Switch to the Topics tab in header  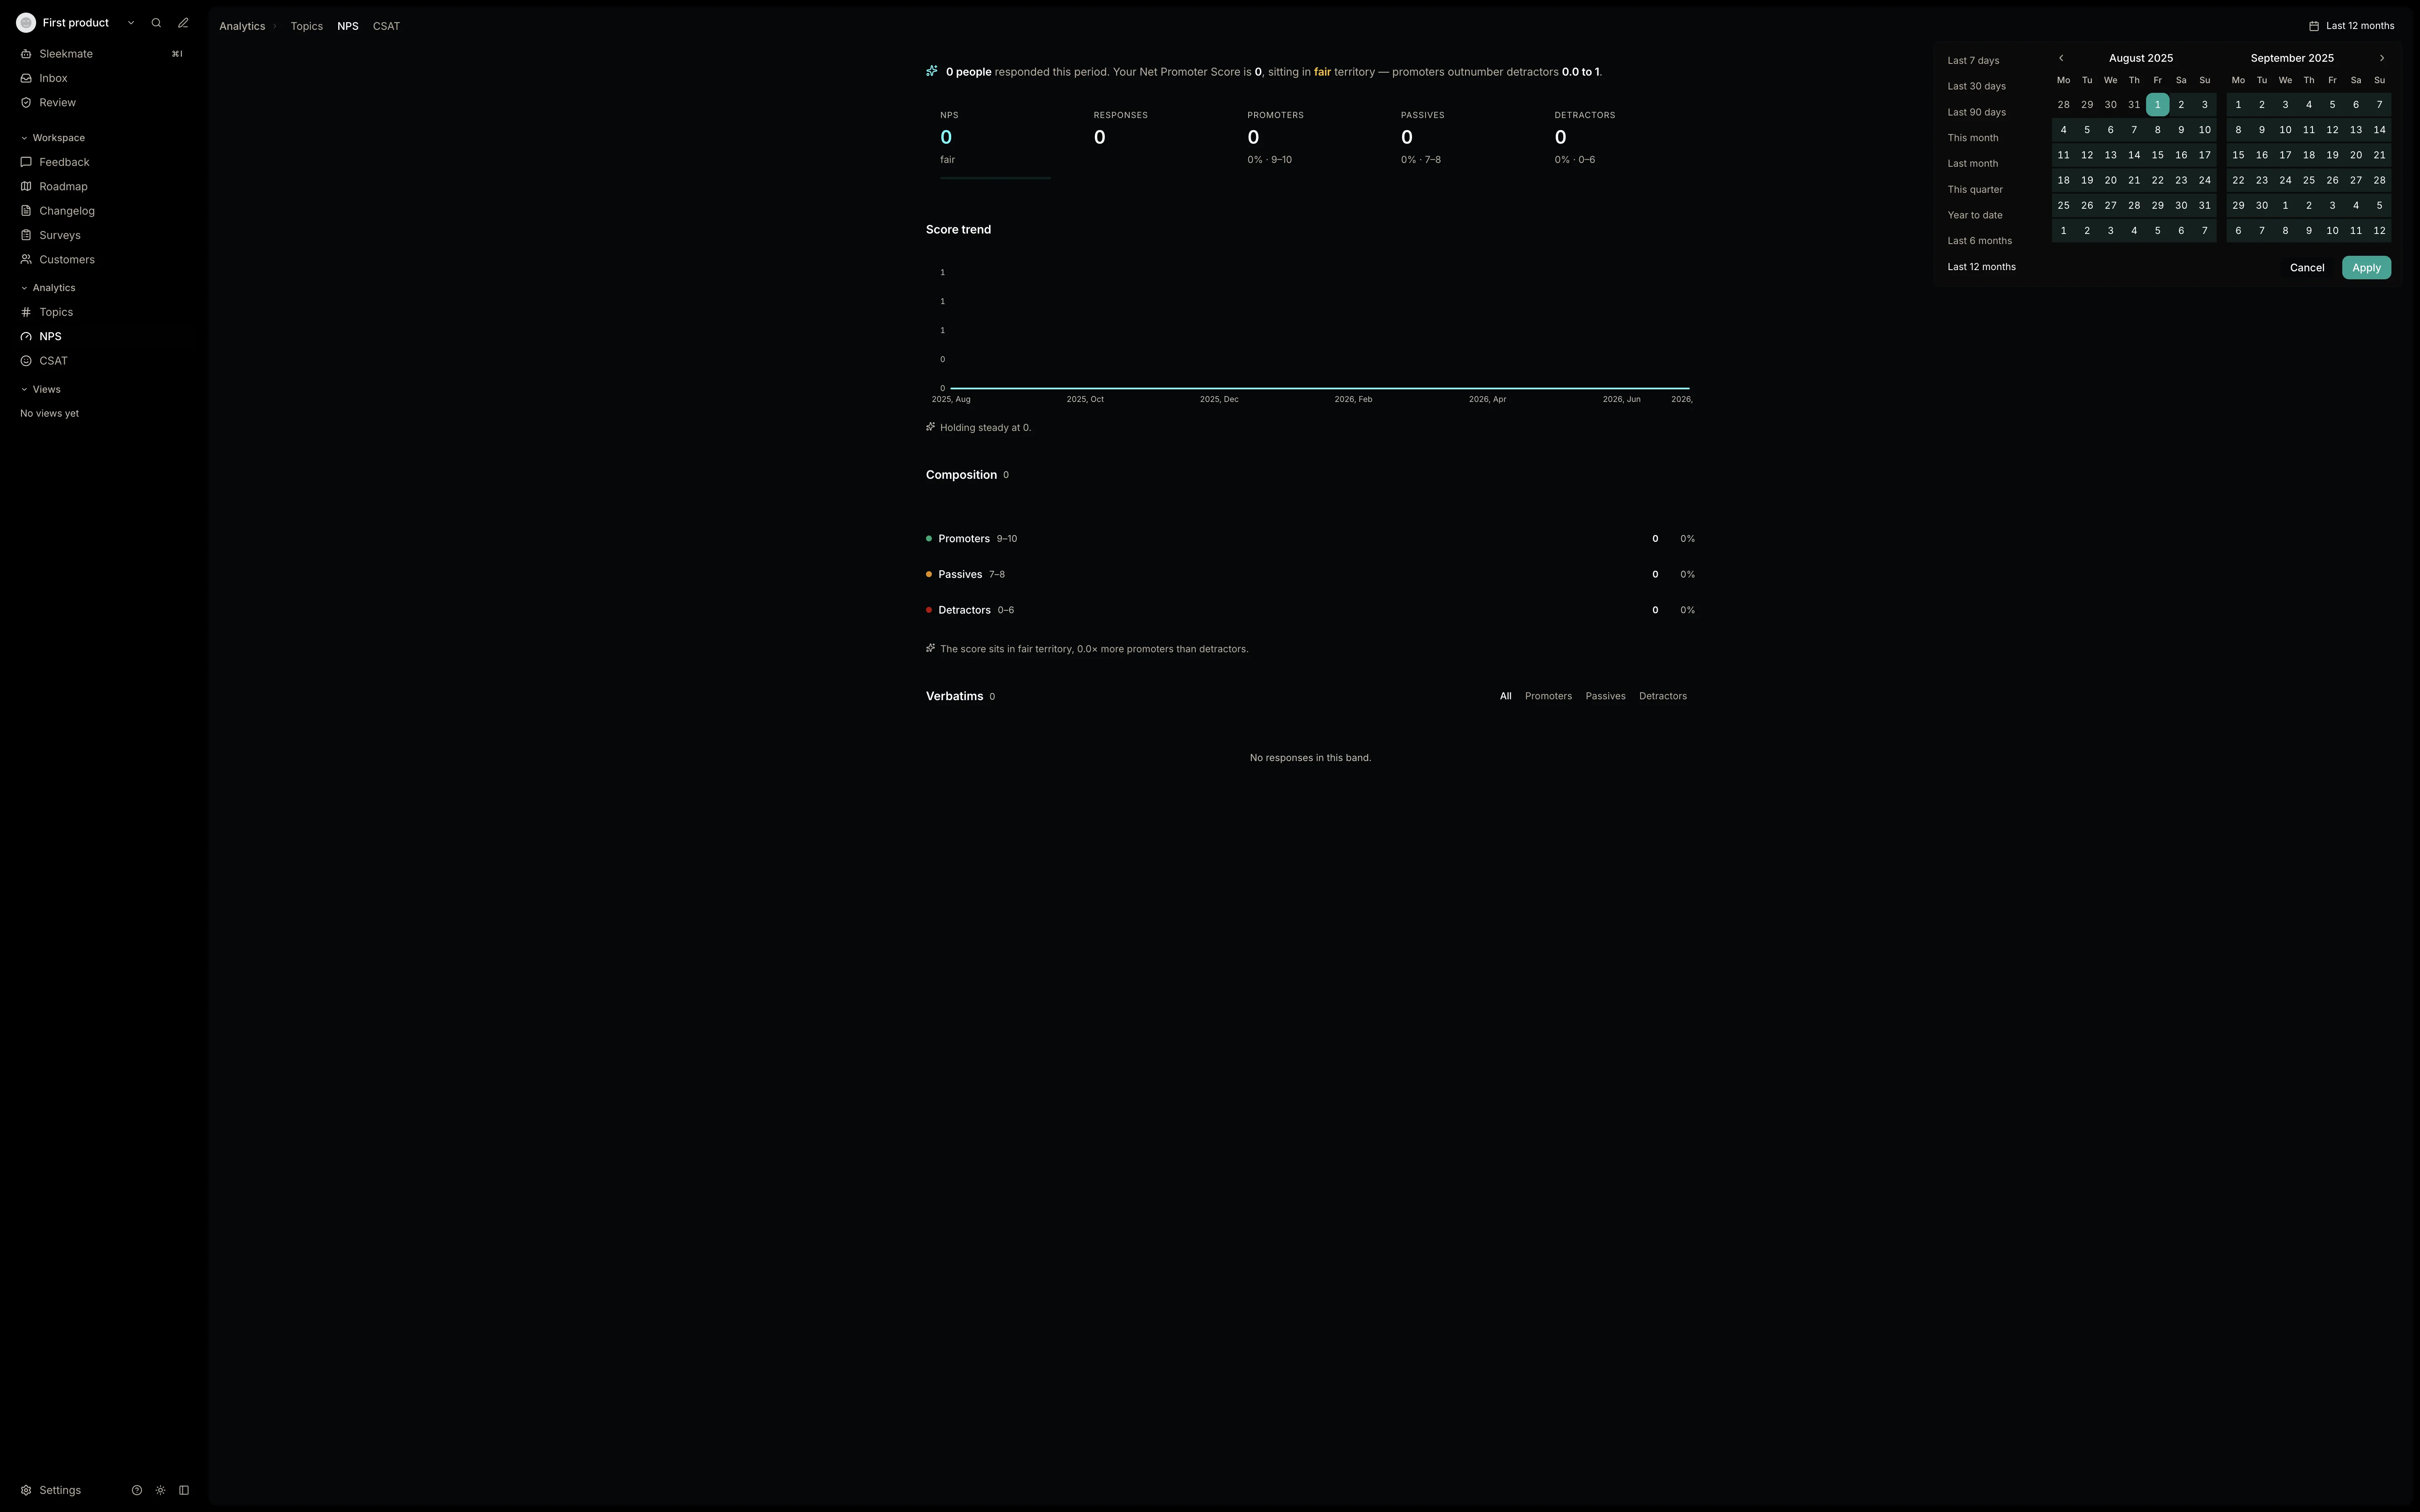(307, 26)
